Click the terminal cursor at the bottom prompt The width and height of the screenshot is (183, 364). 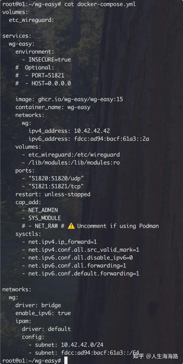coord(66,361)
